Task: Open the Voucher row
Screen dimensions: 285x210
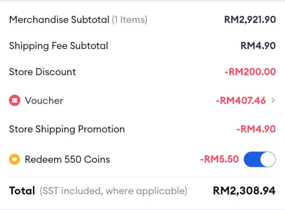Action: tap(142, 100)
